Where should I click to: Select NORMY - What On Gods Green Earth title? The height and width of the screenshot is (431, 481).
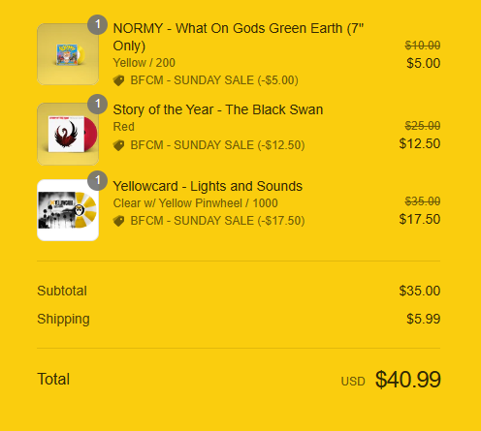coord(239,37)
